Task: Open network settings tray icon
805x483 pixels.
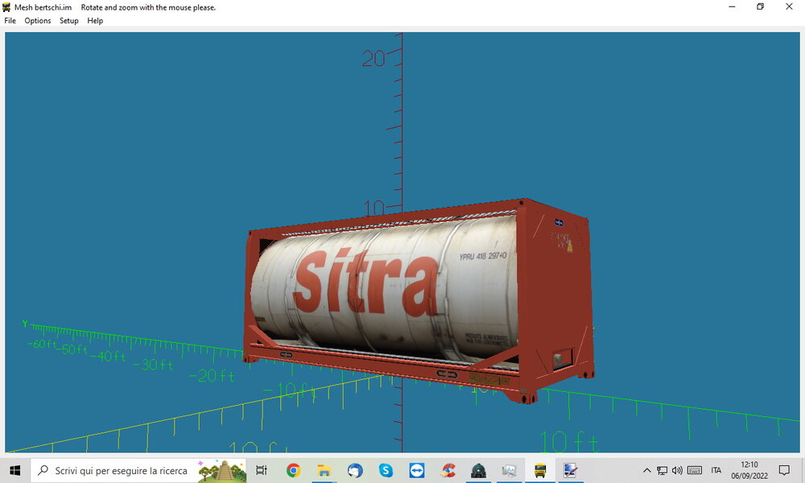Action: [663, 470]
